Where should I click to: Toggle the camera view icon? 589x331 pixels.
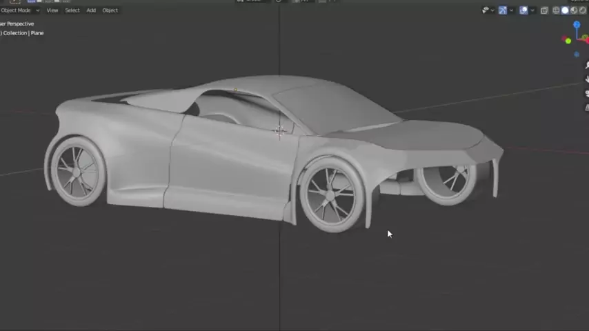(586, 94)
